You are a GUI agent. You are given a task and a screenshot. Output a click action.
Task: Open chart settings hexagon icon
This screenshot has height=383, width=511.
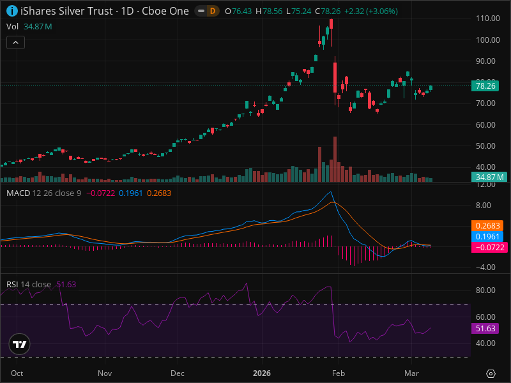coord(491,373)
